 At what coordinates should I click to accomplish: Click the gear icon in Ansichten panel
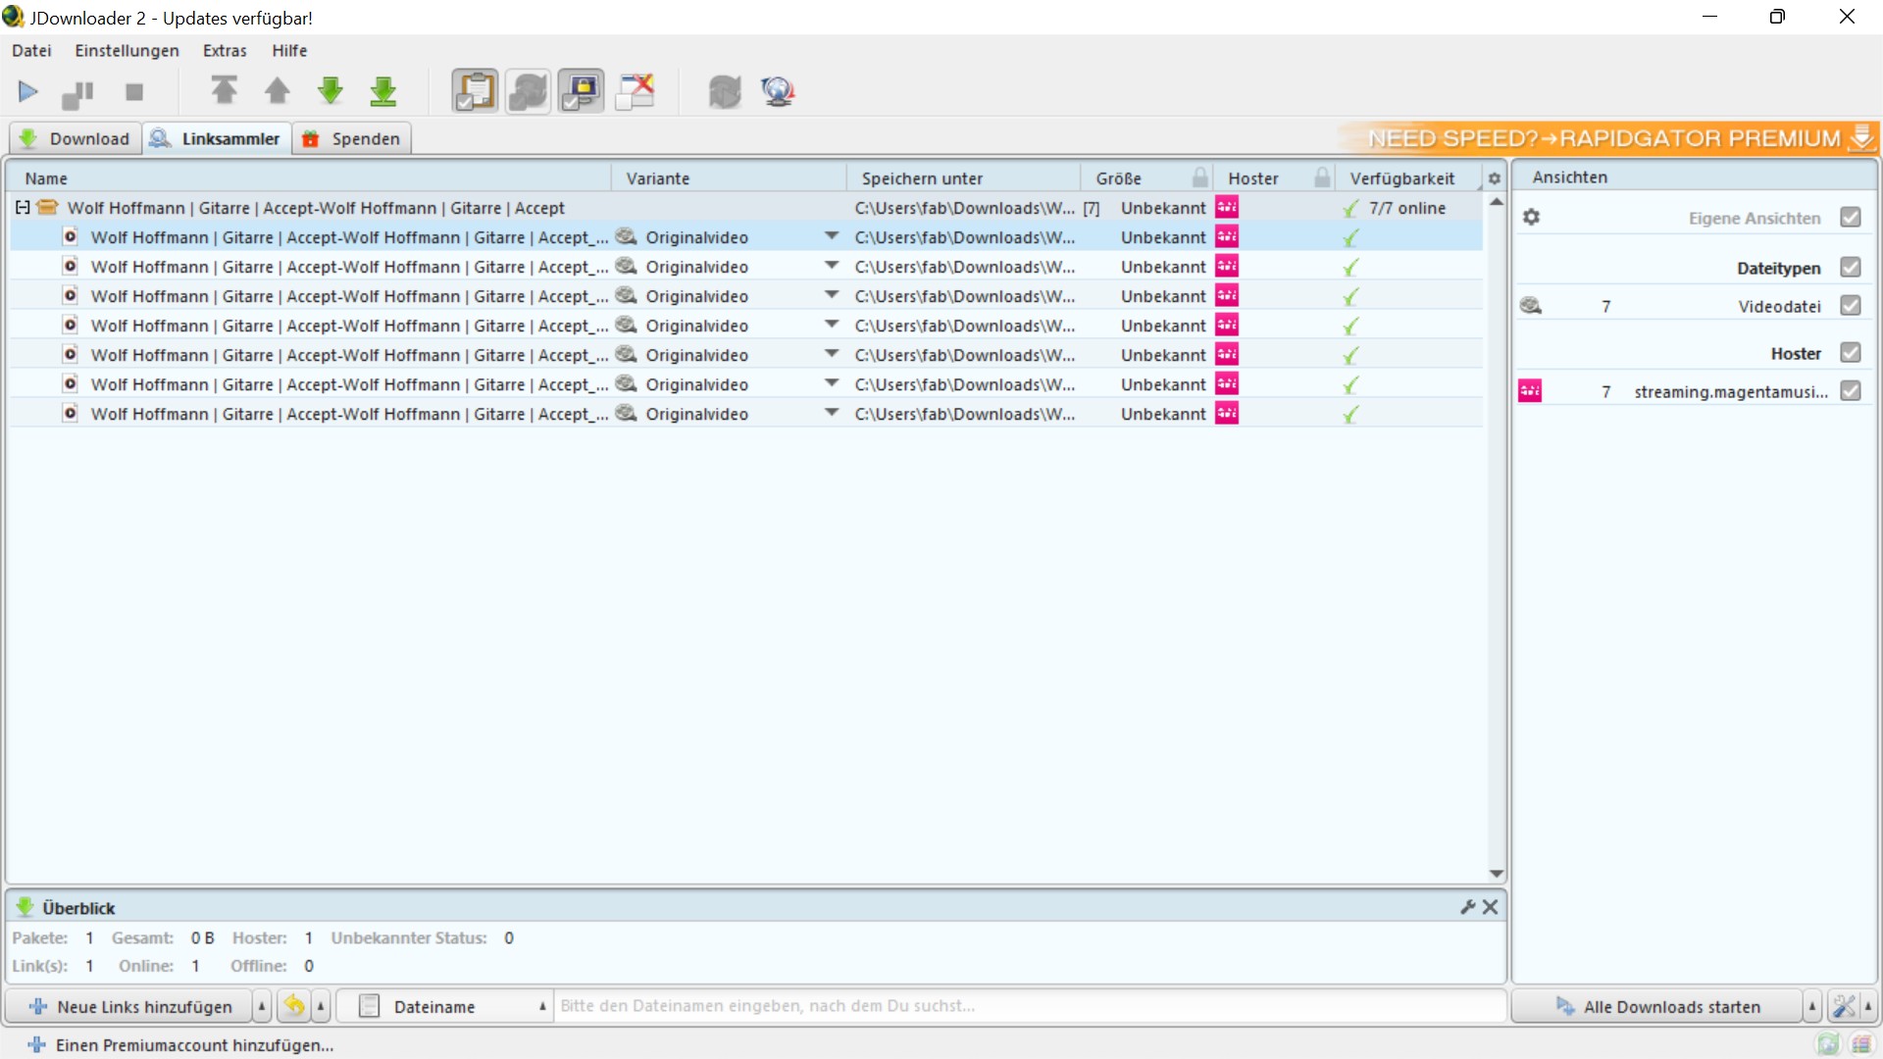(1531, 217)
